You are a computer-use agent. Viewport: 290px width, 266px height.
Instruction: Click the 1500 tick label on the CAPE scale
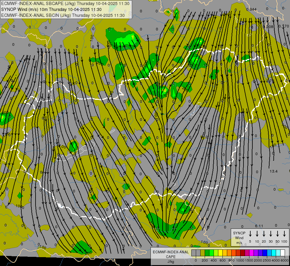[x=249, y=260]
